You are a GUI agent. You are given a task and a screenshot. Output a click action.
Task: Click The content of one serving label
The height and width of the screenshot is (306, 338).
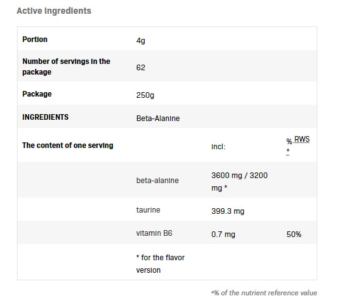(68, 145)
